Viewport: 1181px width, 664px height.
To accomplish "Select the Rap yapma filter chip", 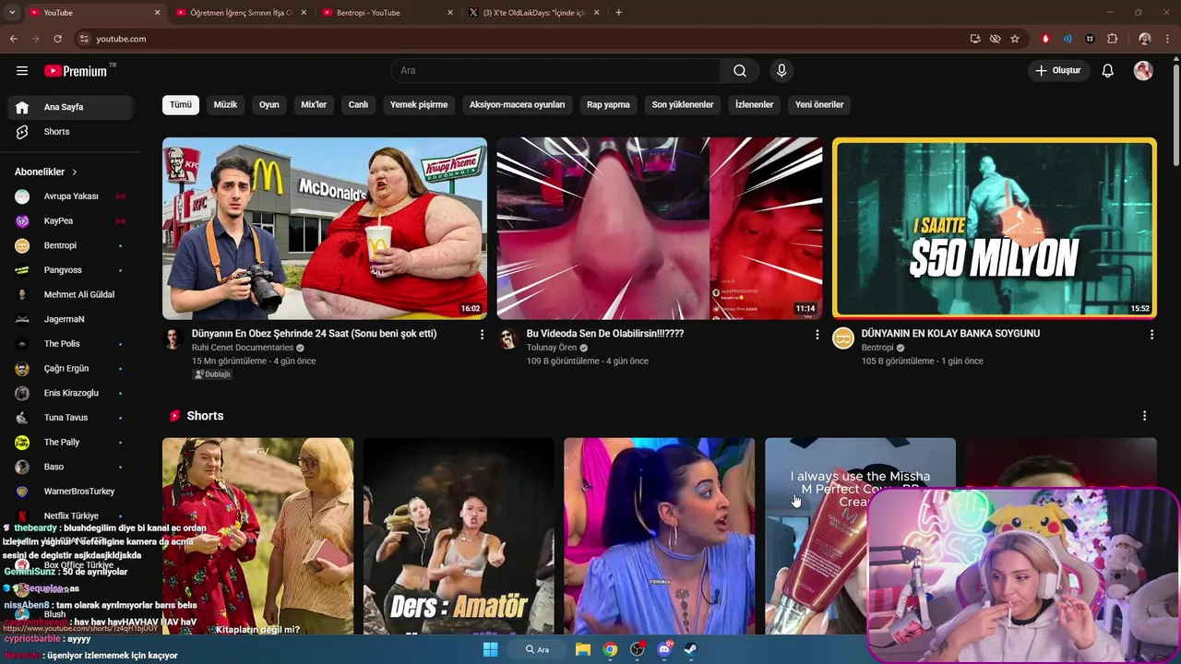I will [608, 104].
